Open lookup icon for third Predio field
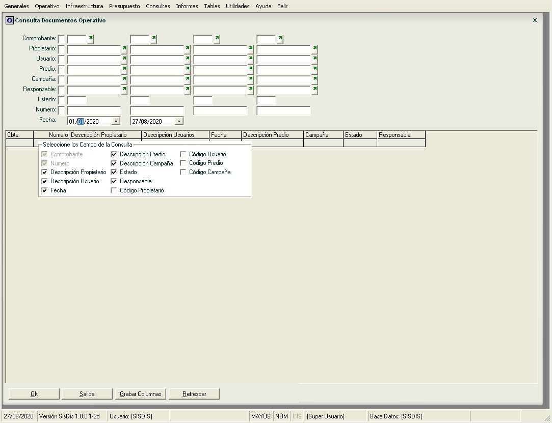552x423 pixels. tap(250, 70)
